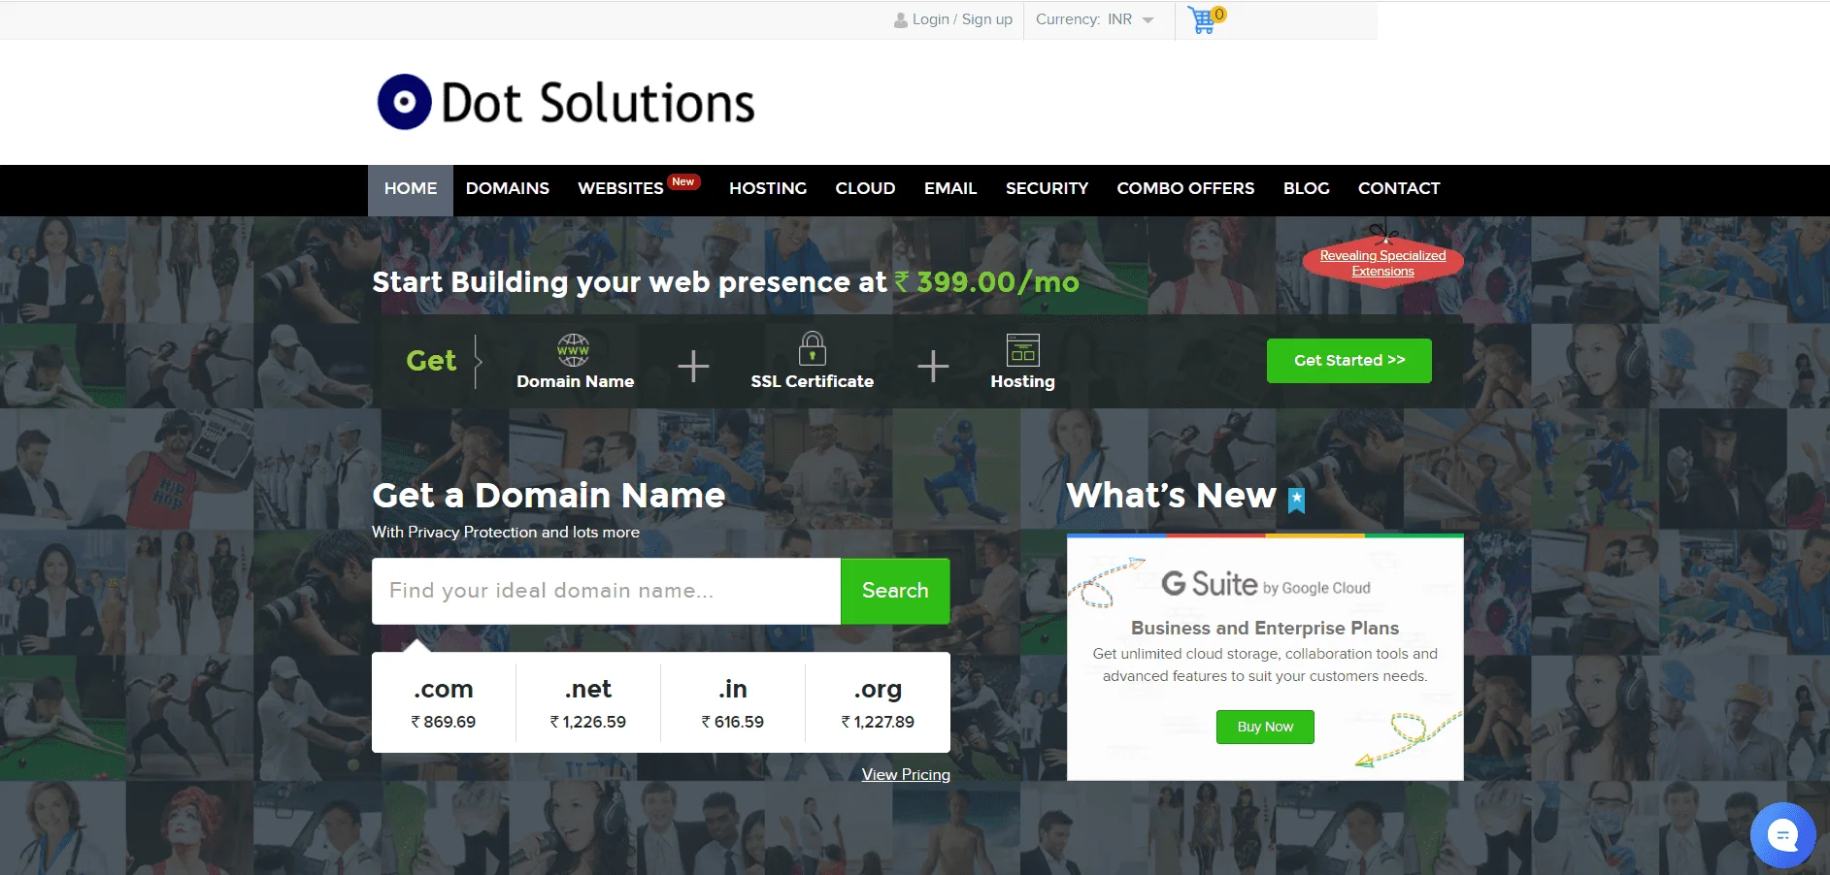Open the chat widget bubble
The width and height of the screenshot is (1830, 875).
(x=1783, y=834)
